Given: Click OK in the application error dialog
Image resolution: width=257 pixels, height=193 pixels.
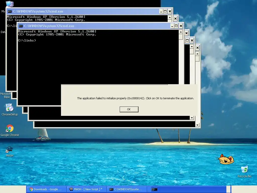Looking at the screenshot, I should [x=129, y=109].
